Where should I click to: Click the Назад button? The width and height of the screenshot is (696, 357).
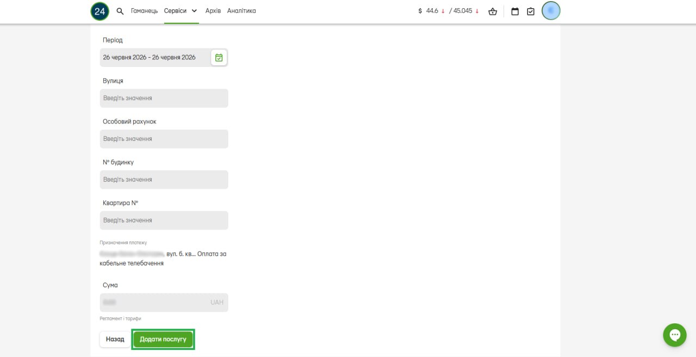(115, 339)
